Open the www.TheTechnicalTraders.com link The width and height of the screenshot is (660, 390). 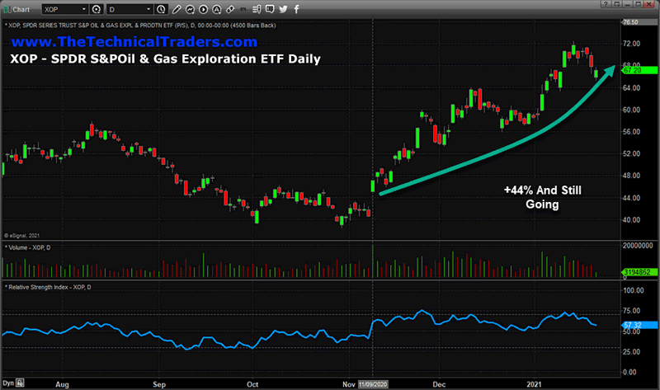(x=129, y=41)
